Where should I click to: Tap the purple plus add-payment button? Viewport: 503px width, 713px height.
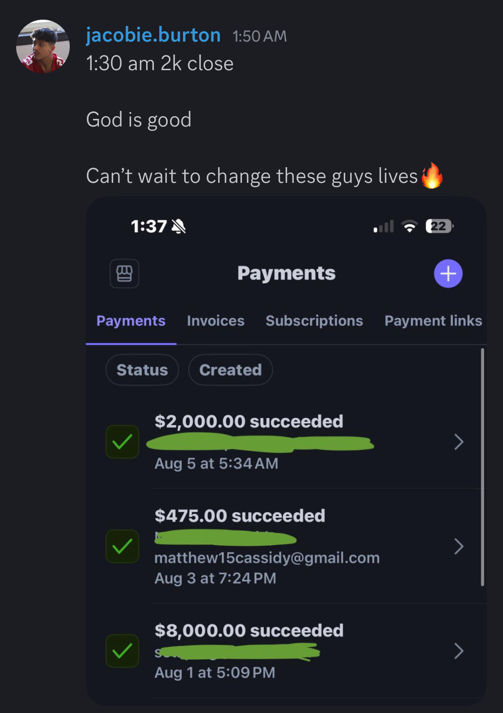[x=448, y=273]
